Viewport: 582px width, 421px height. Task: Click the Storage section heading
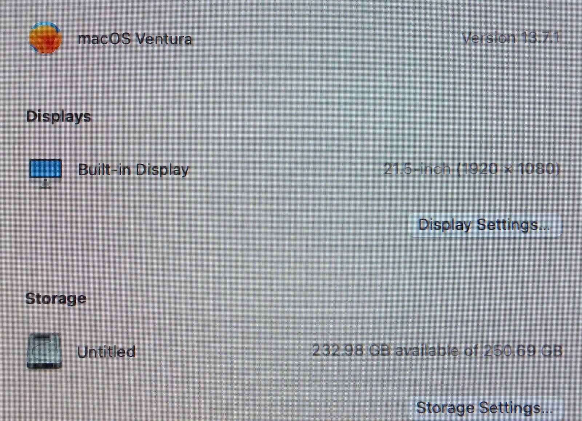point(56,298)
